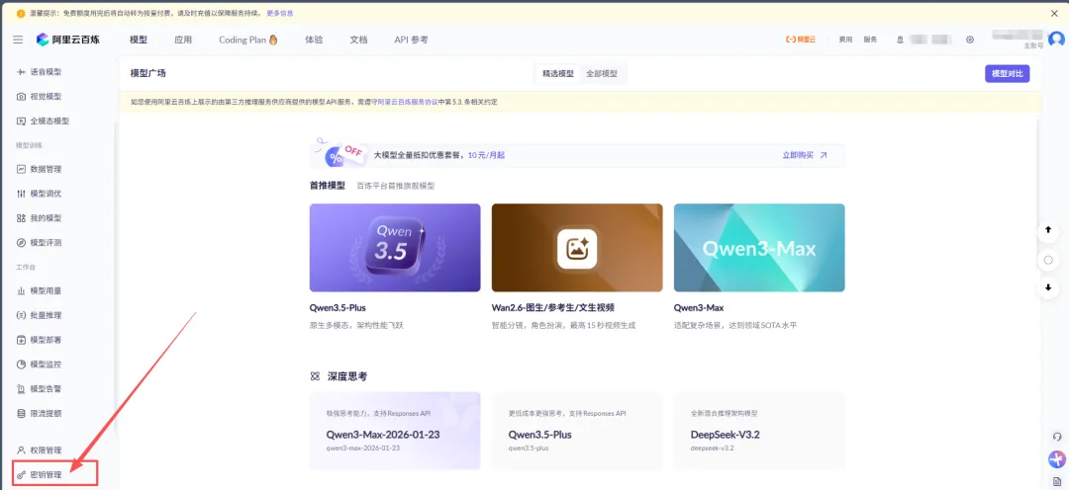This screenshot has height=490, width=1069.
Task: Open the colorful AI assistant icon
Action: (x=1057, y=459)
